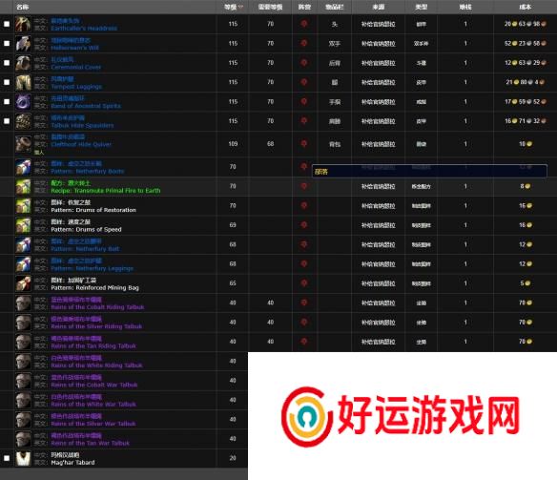Click the Horde faction icon in Silver Riding Talbuk row

(x=304, y=322)
